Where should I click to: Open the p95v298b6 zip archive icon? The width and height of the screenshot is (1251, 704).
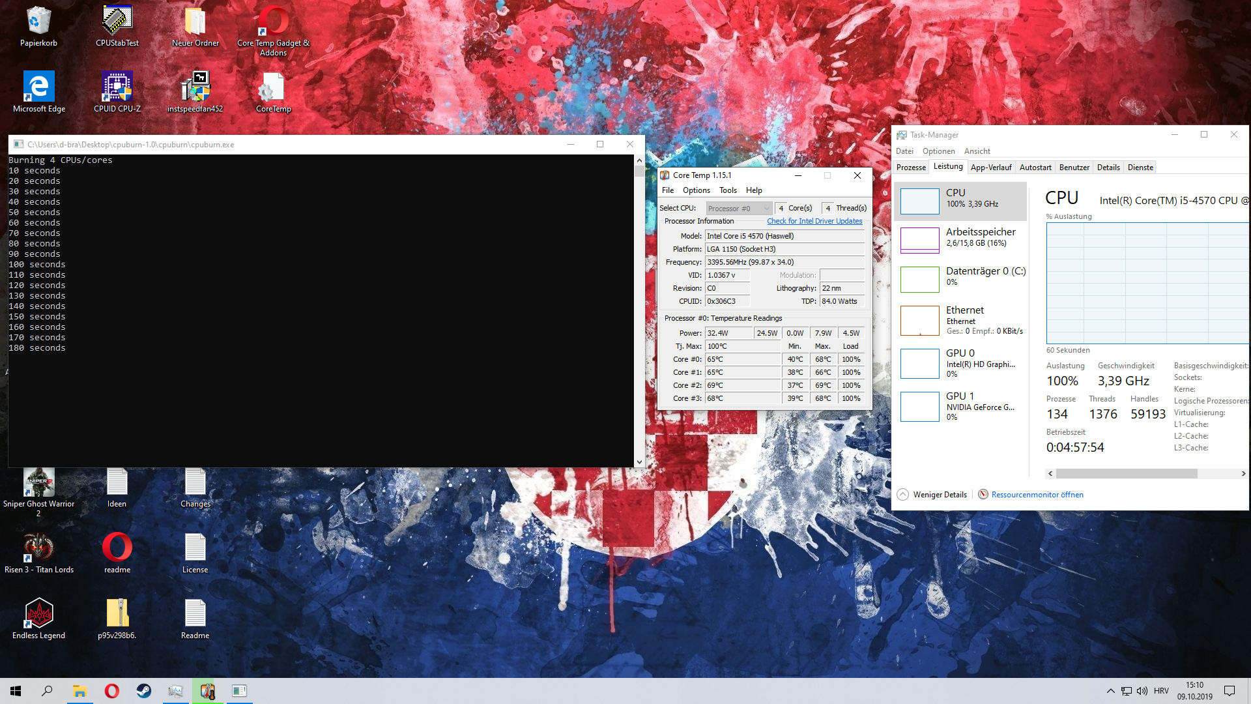(x=117, y=613)
